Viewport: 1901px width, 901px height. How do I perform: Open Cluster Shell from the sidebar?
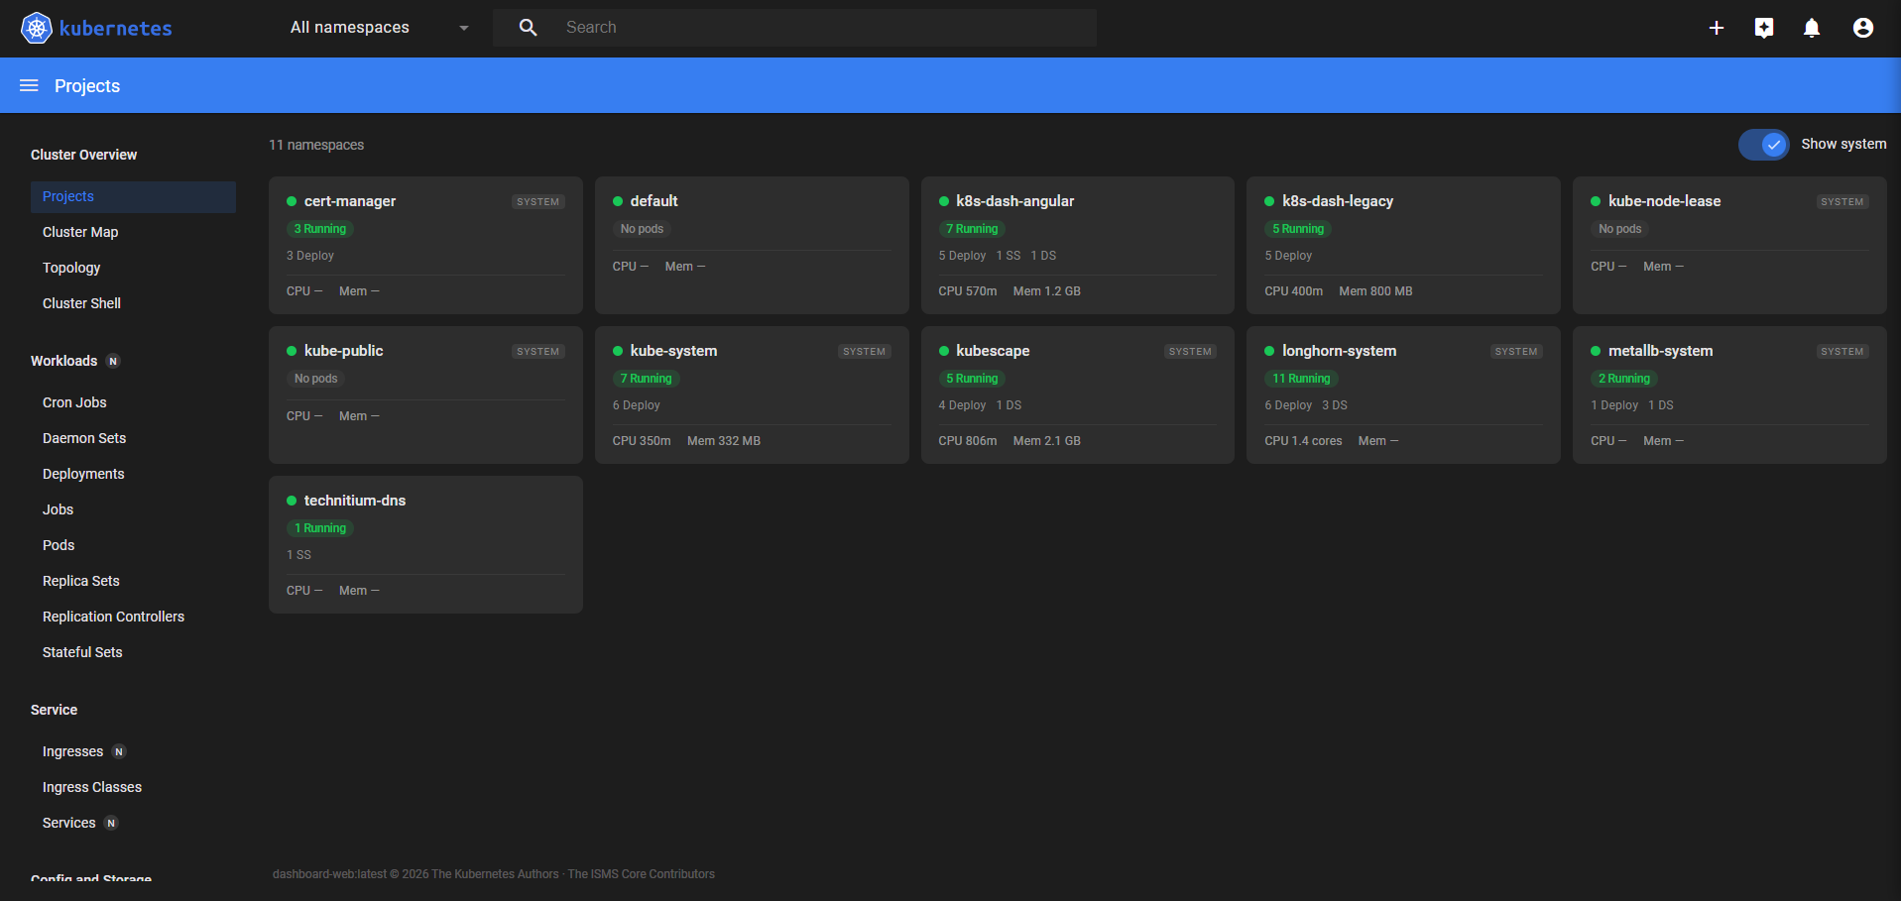click(81, 303)
